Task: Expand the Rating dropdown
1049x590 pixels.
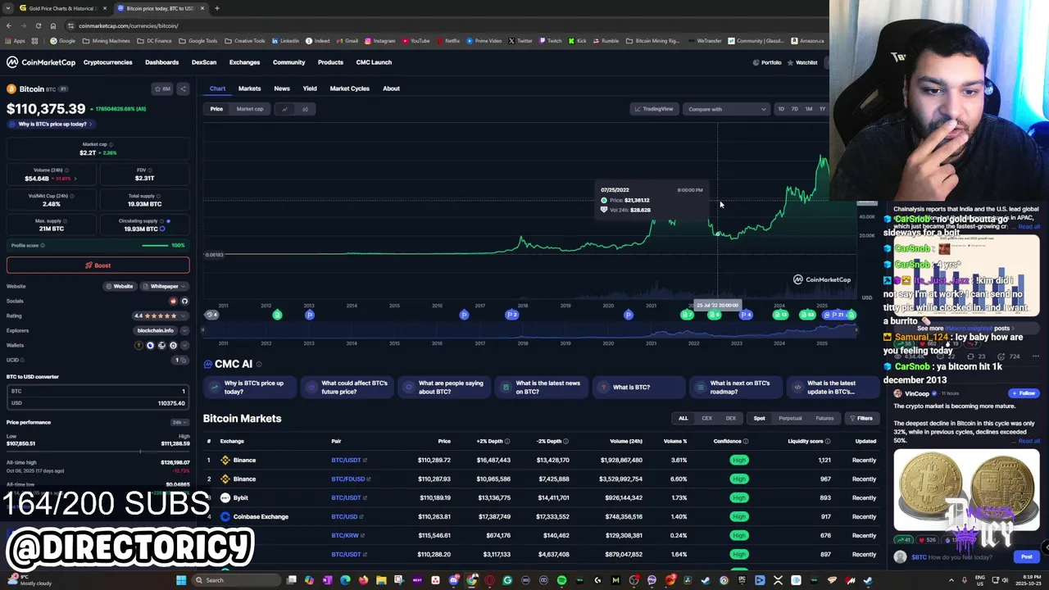Action: point(184,315)
